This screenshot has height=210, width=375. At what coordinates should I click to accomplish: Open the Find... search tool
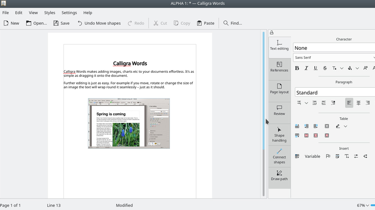pyautogui.click(x=232, y=23)
